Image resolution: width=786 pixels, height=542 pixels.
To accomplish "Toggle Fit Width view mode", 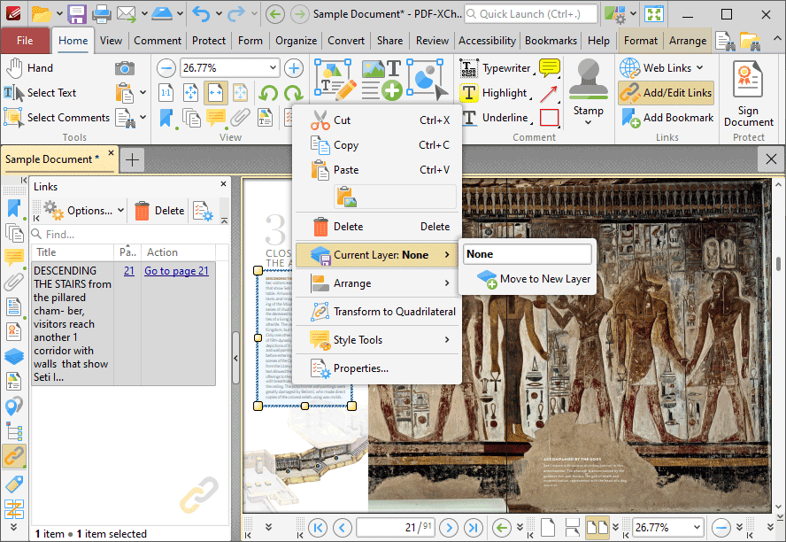I will pos(216,93).
